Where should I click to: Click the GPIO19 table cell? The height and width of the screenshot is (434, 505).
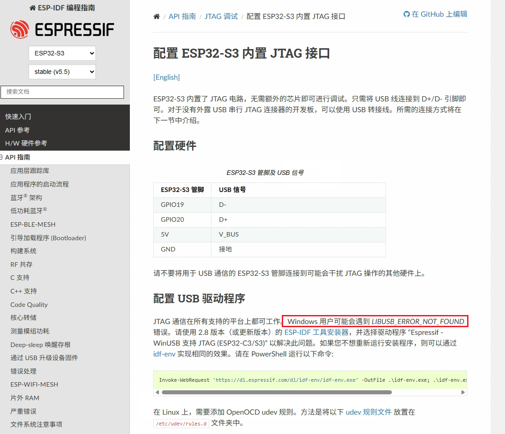tap(182, 205)
